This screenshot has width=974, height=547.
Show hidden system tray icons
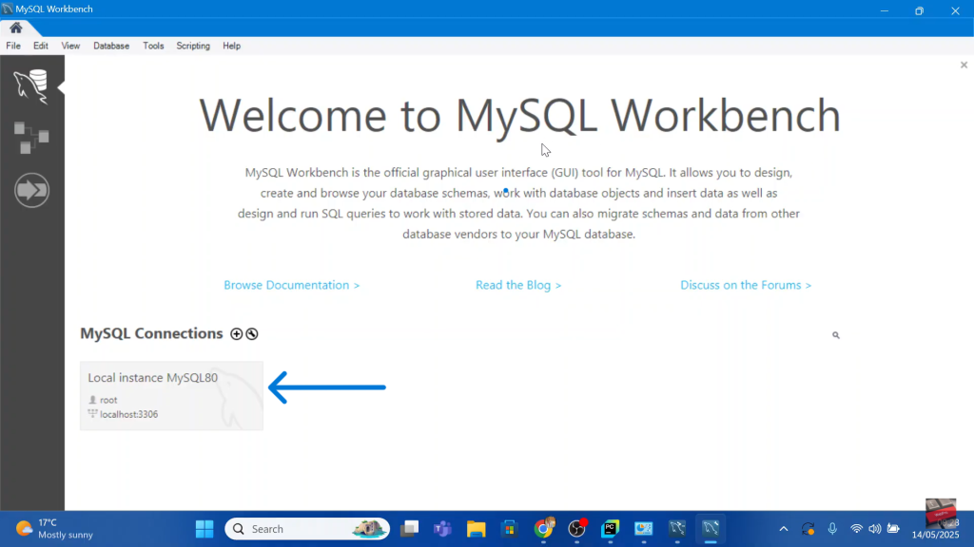click(x=784, y=529)
